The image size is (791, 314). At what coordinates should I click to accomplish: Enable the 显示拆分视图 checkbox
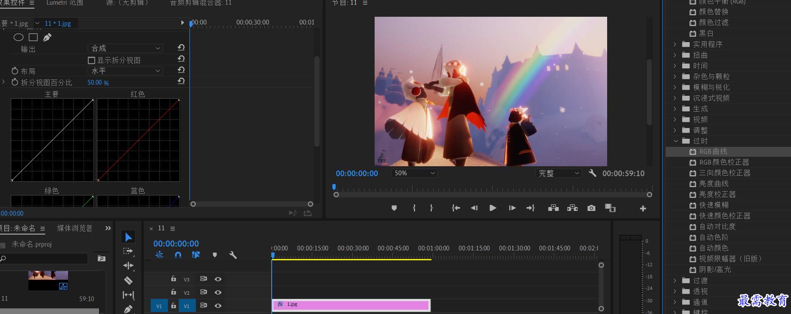tap(91, 60)
